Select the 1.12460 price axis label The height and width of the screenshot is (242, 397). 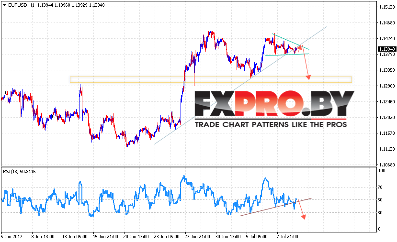point(387,102)
